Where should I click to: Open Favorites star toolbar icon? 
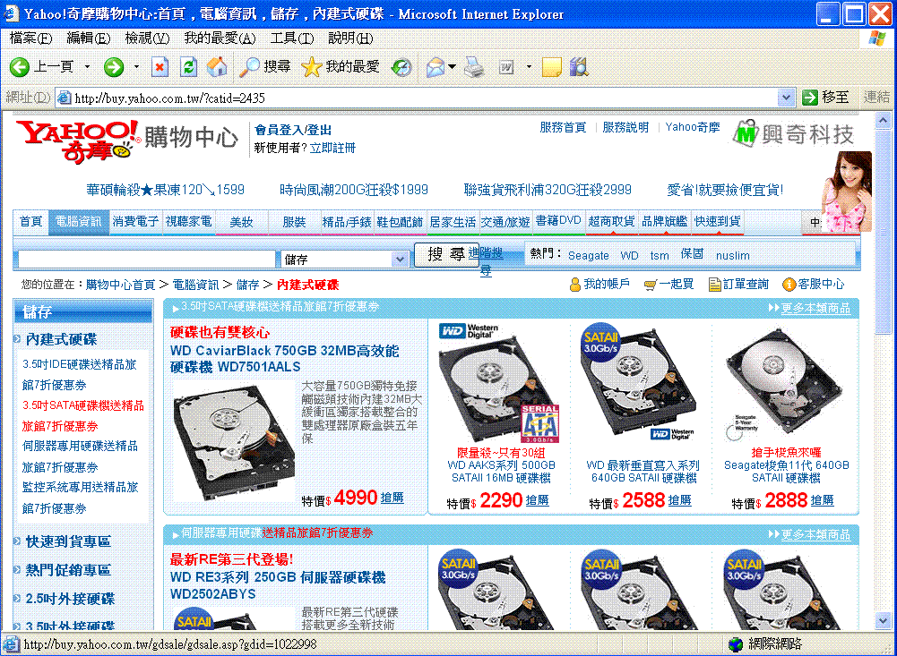(x=311, y=67)
